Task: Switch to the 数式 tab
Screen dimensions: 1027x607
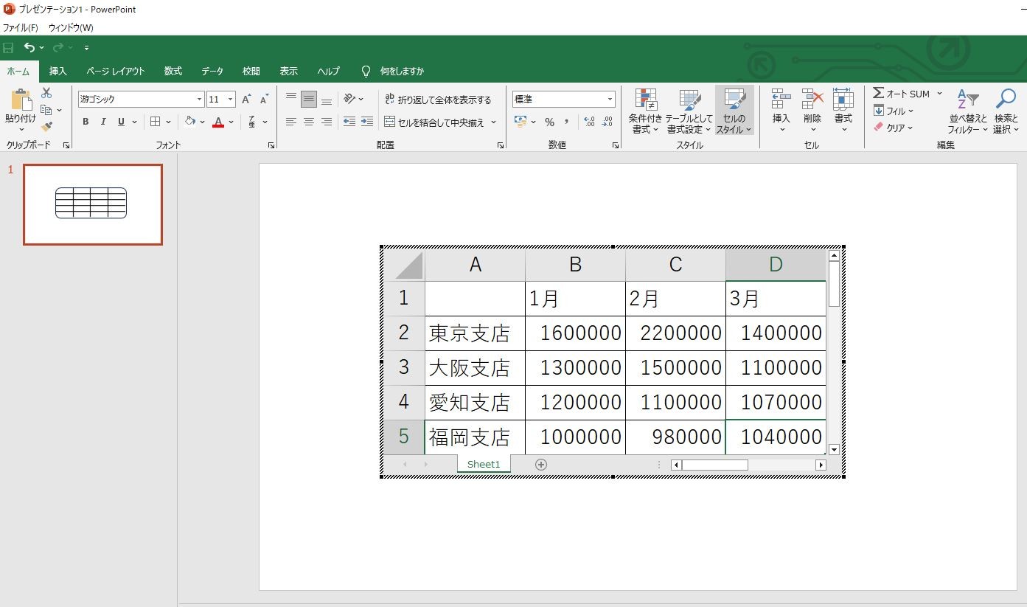Action: (x=173, y=71)
